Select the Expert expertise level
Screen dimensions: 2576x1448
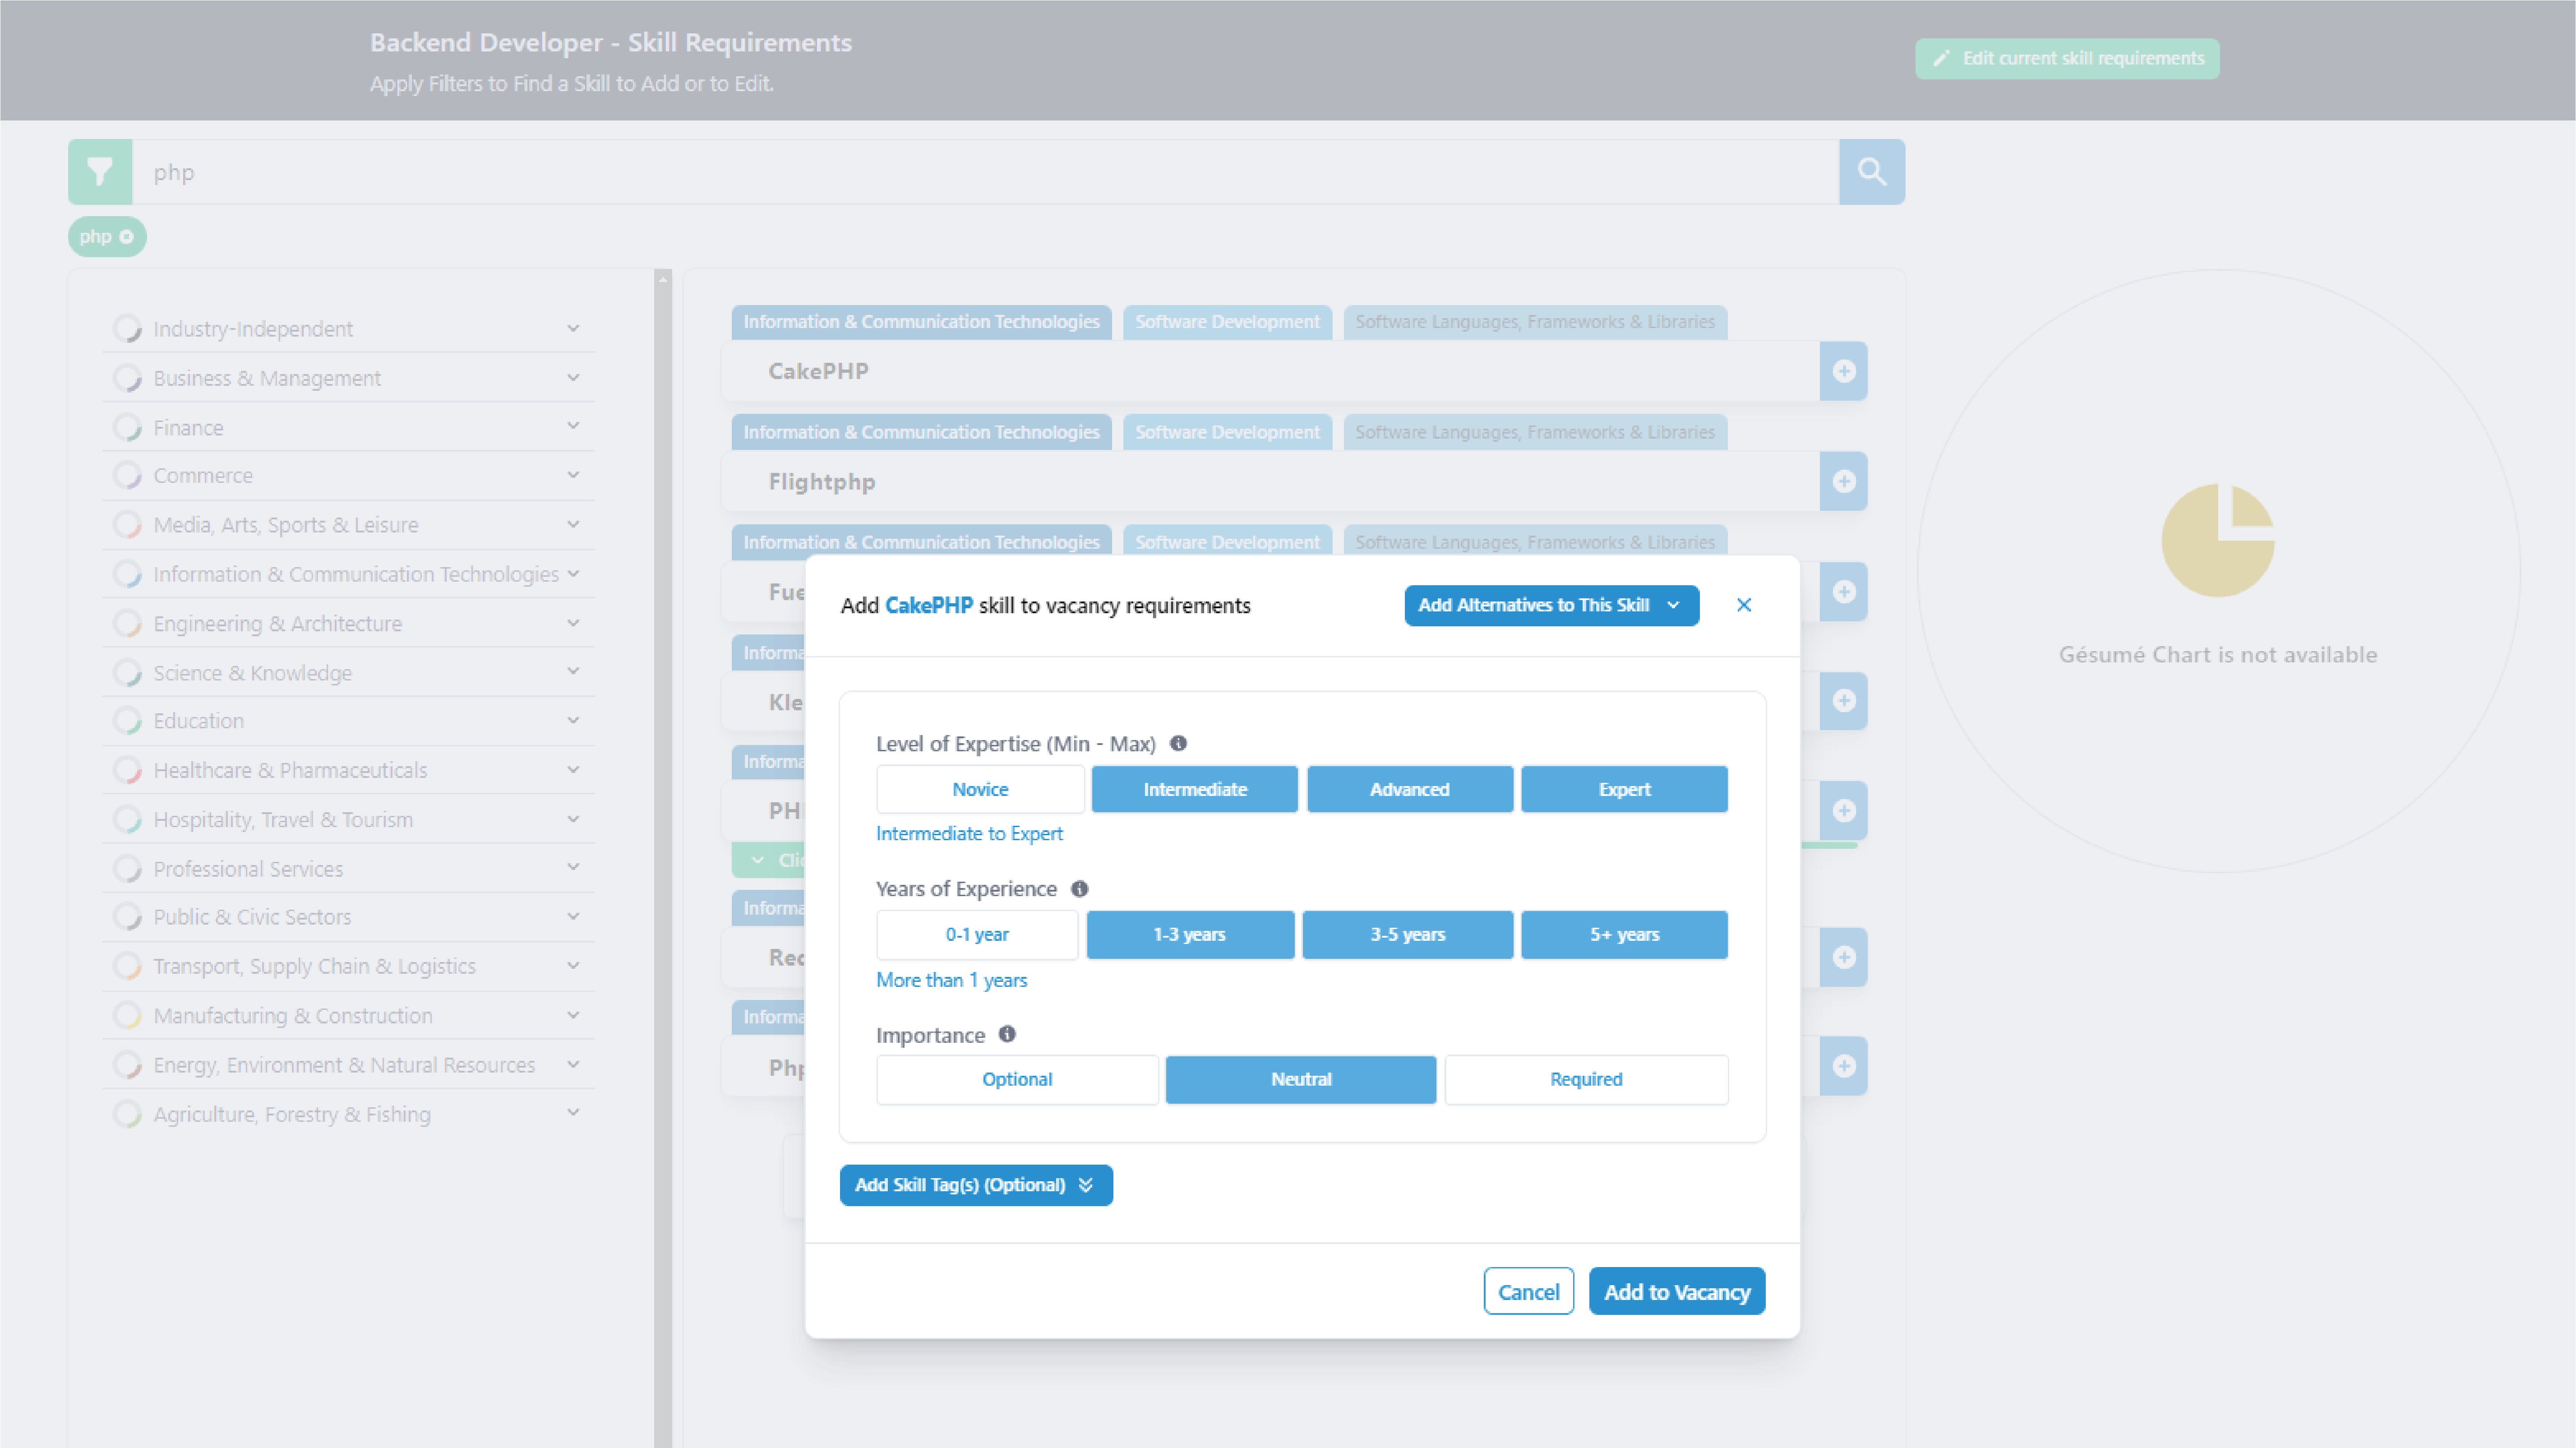(1624, 789)
